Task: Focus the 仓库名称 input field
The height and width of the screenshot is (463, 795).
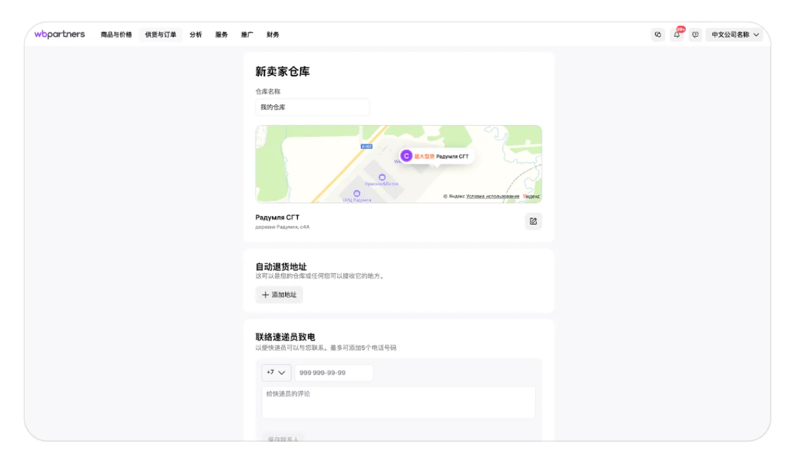Action: click(x=312, y=107)
